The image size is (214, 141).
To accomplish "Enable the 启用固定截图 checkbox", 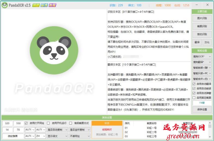I will tap(194, 97).
